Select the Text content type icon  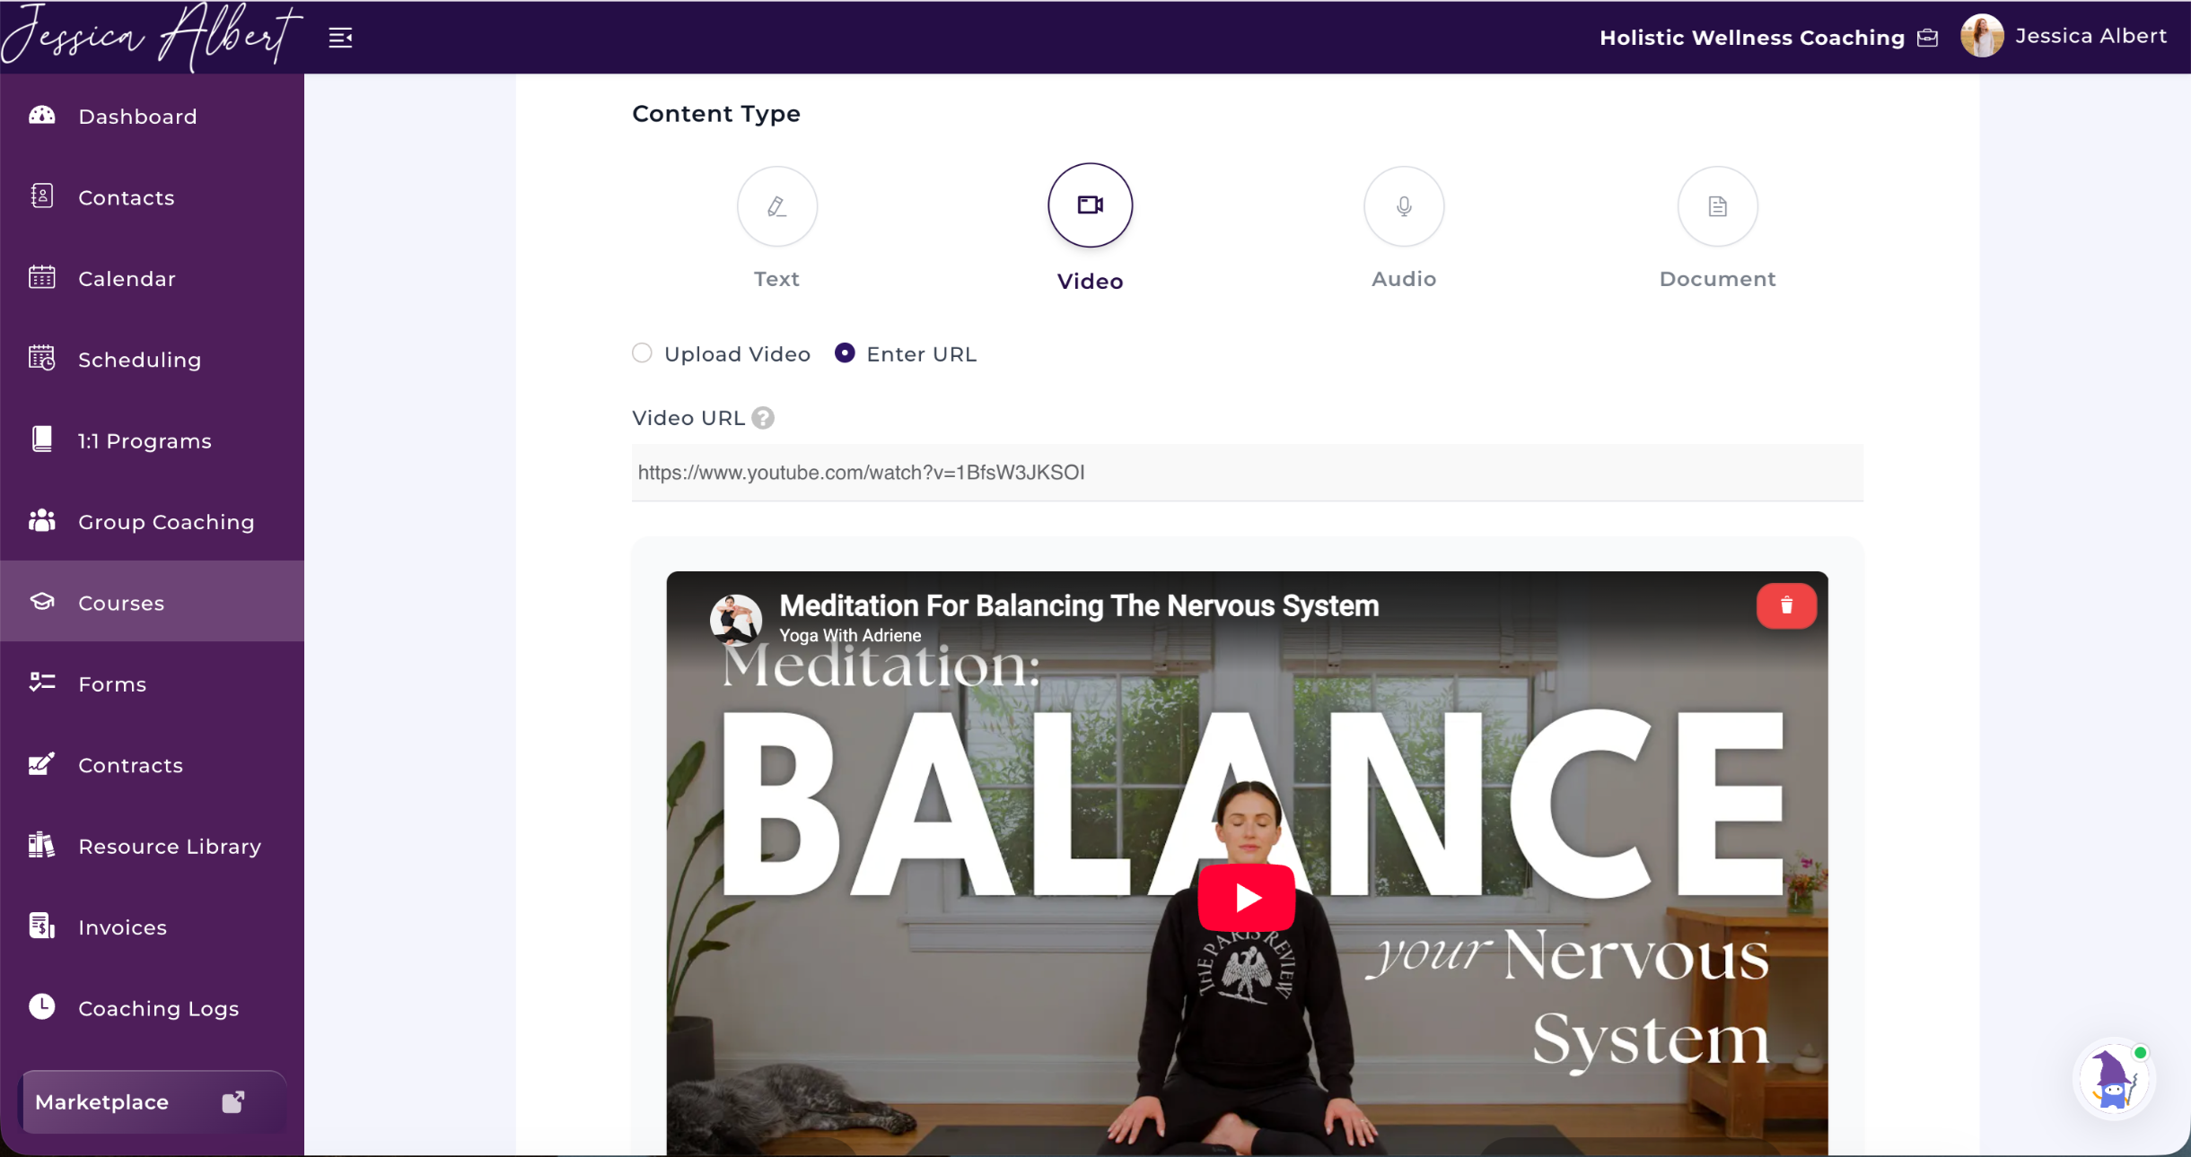[x=777, y=206]
